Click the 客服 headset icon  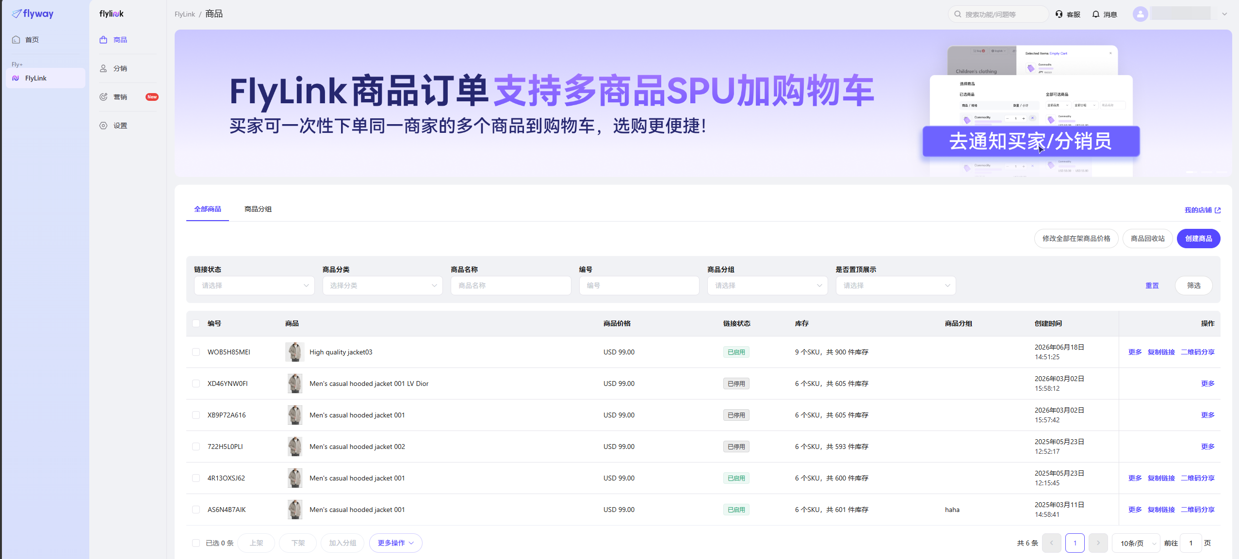pyautogui.click(x=1059, y=14)
